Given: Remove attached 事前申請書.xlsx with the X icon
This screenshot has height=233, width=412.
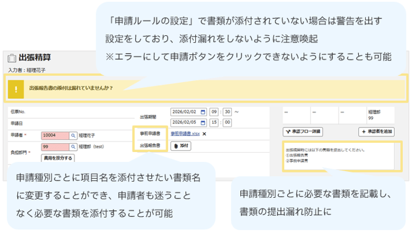Looking at the screenshot, I should pyautogui.click(x=204, y=134).
